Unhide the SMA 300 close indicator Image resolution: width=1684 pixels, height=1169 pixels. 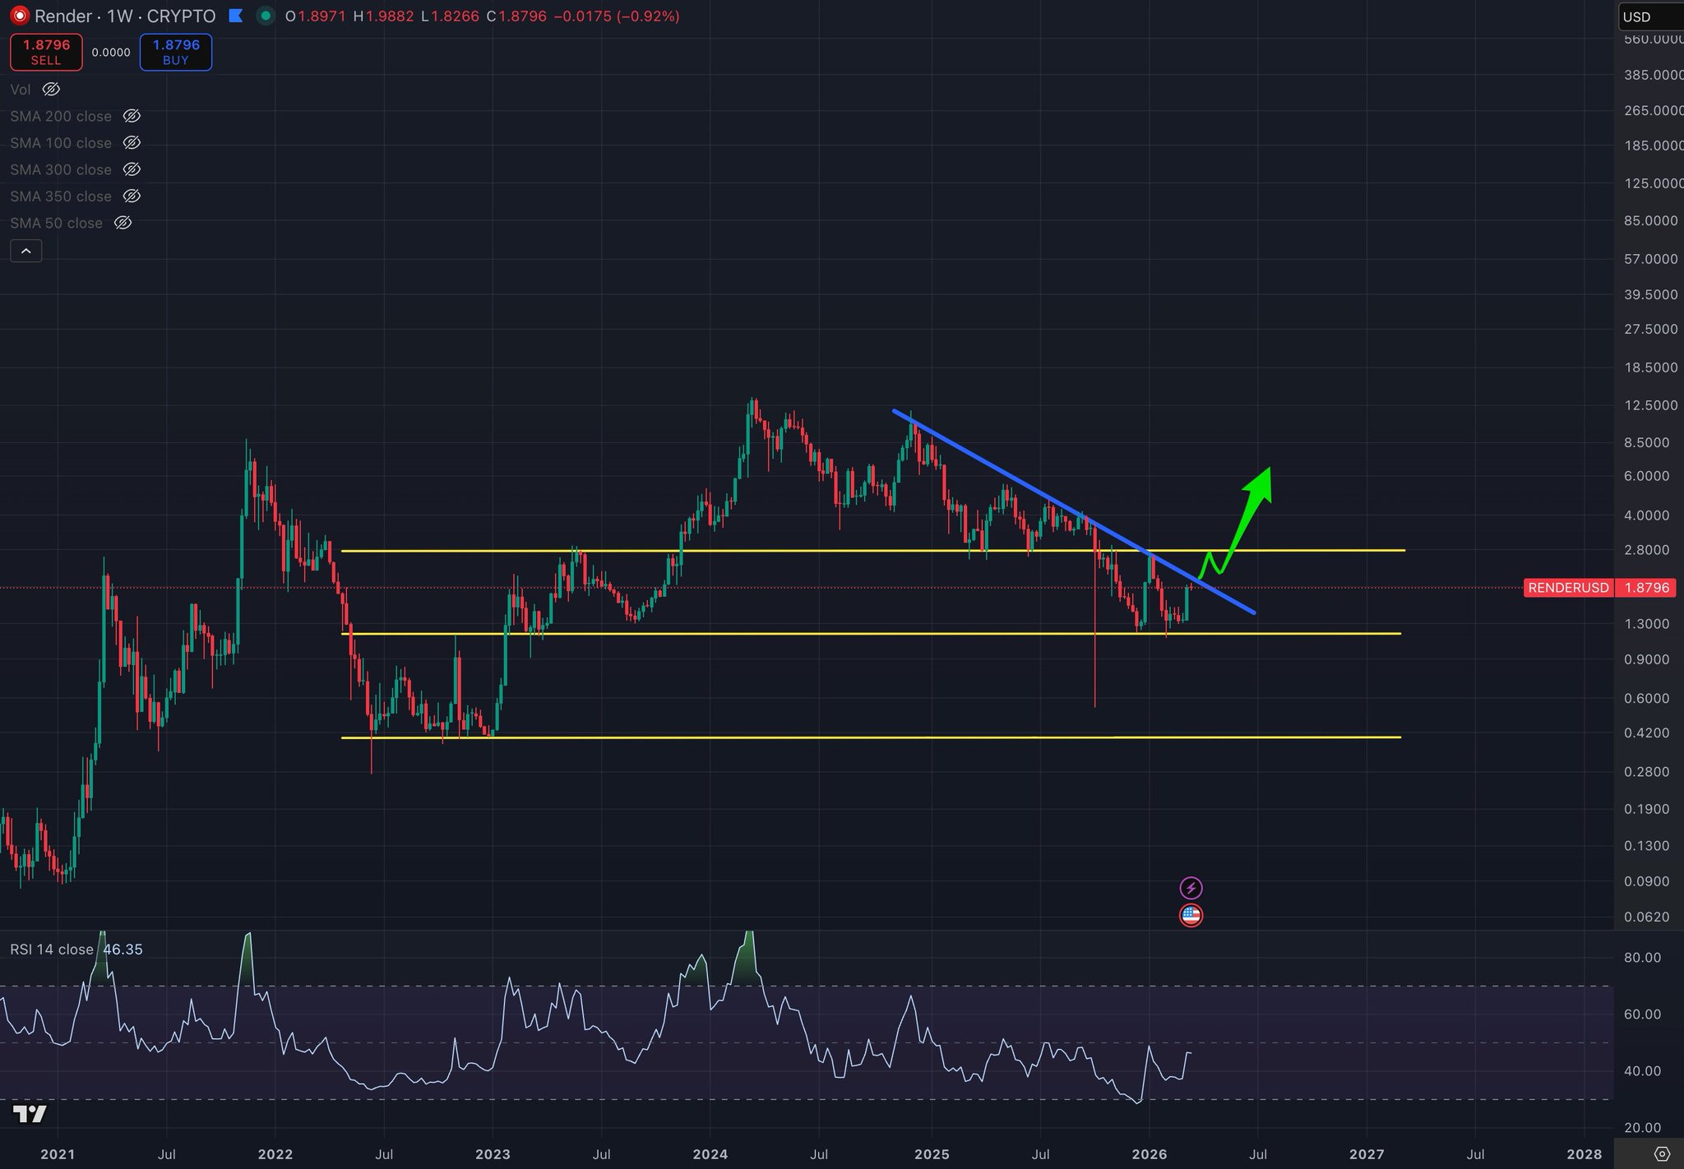click(x=132, y=169)
